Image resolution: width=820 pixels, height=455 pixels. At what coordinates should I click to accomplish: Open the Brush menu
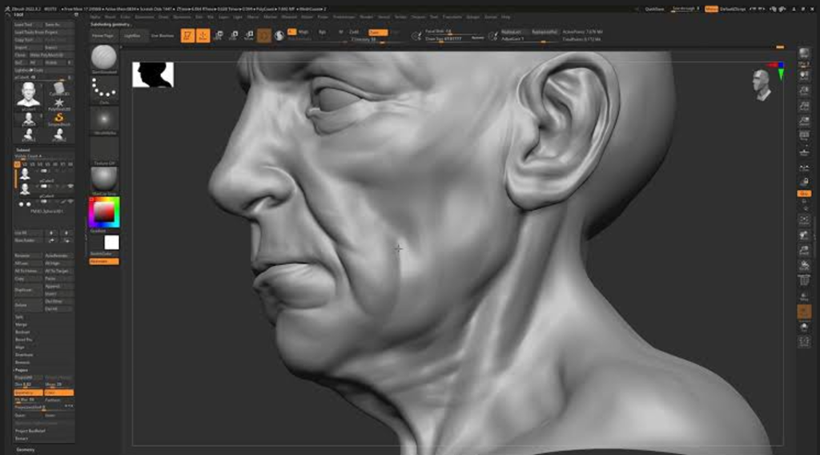111,17
